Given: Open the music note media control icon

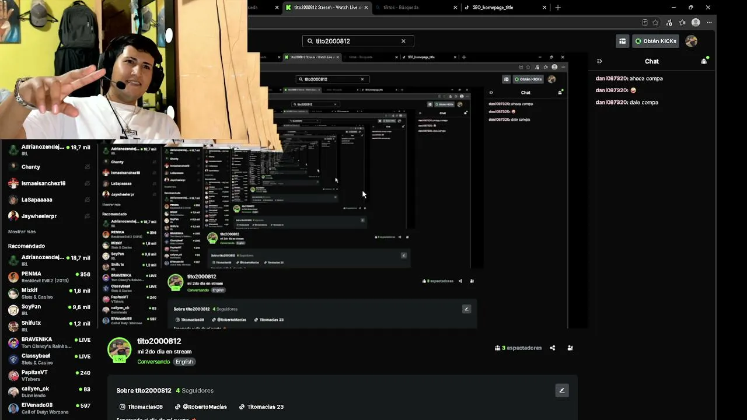Looking at the screenshot, I should (x=669, y=23).
